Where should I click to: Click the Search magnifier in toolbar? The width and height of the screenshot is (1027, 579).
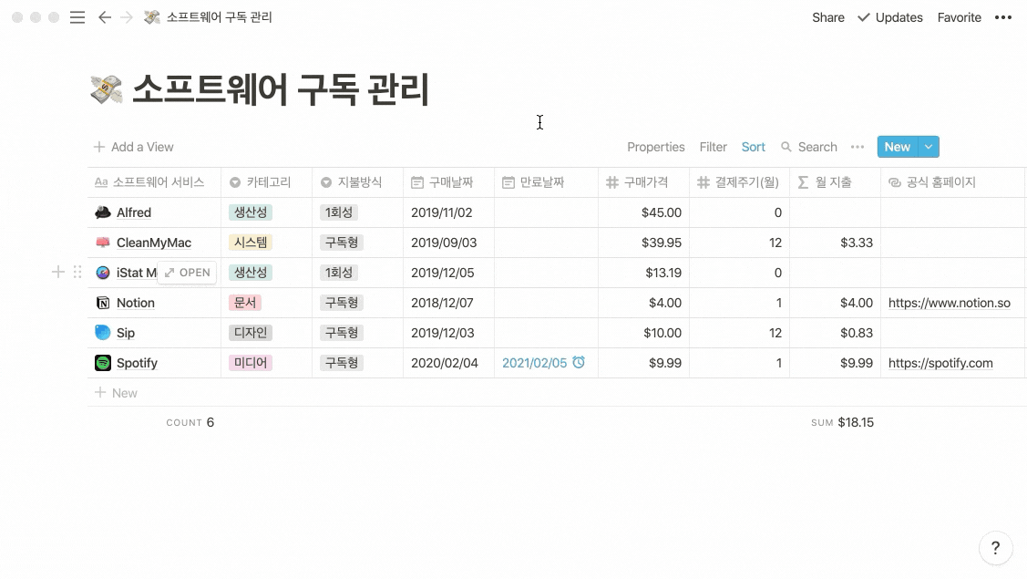point(786,147)
